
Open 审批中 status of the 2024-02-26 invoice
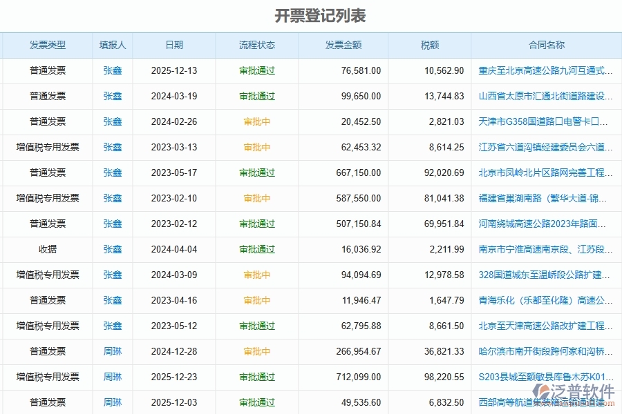(256, 121)
